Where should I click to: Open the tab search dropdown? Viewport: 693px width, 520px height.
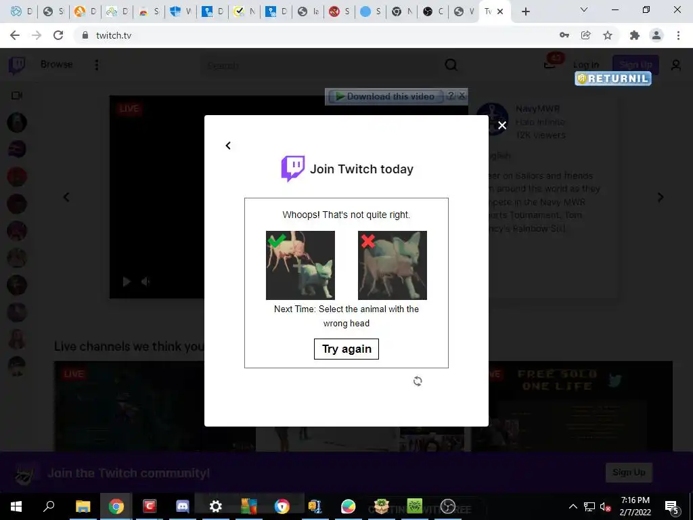pyautogui.click(x=584, y=9)
